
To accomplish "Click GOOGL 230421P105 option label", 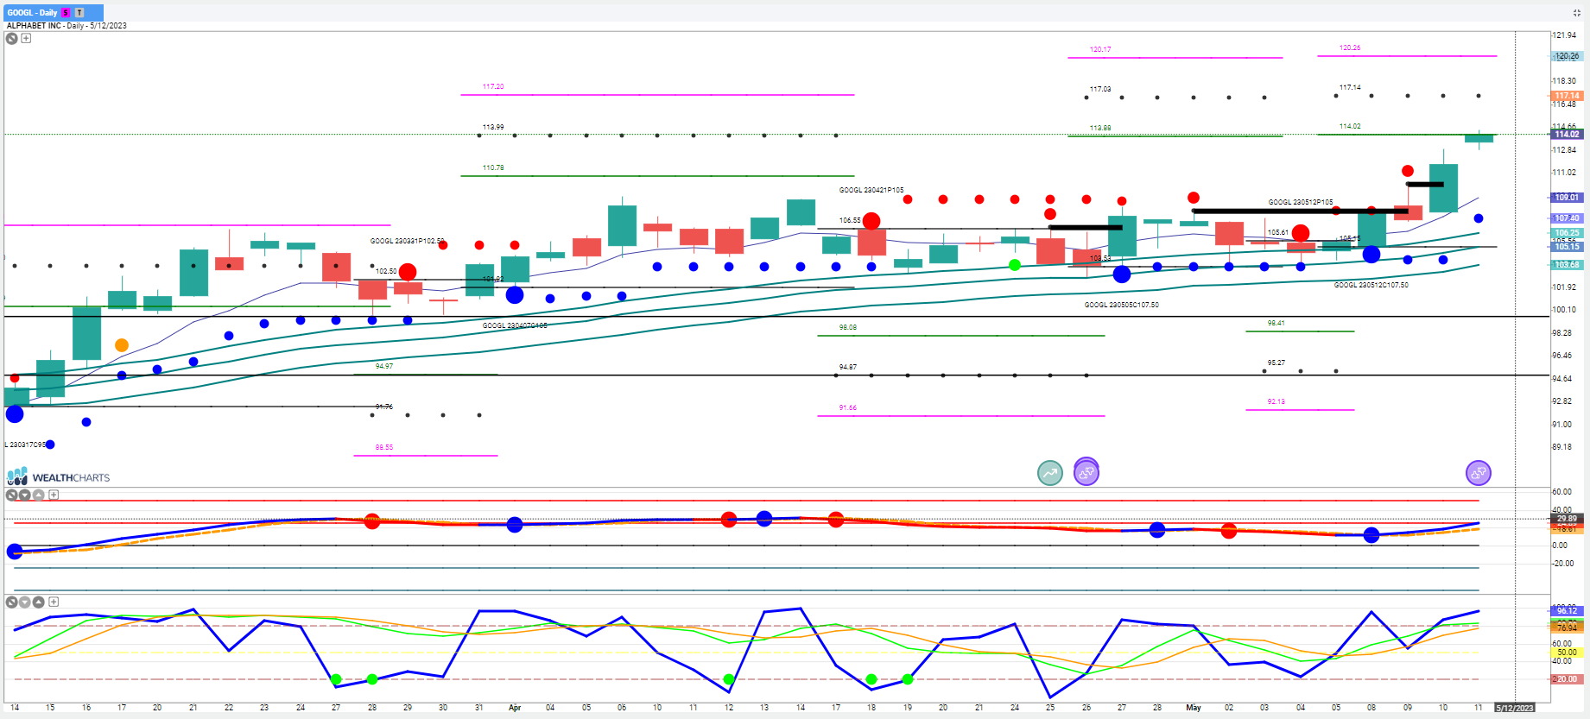I will pyautogui.click(x=871, y=190).
